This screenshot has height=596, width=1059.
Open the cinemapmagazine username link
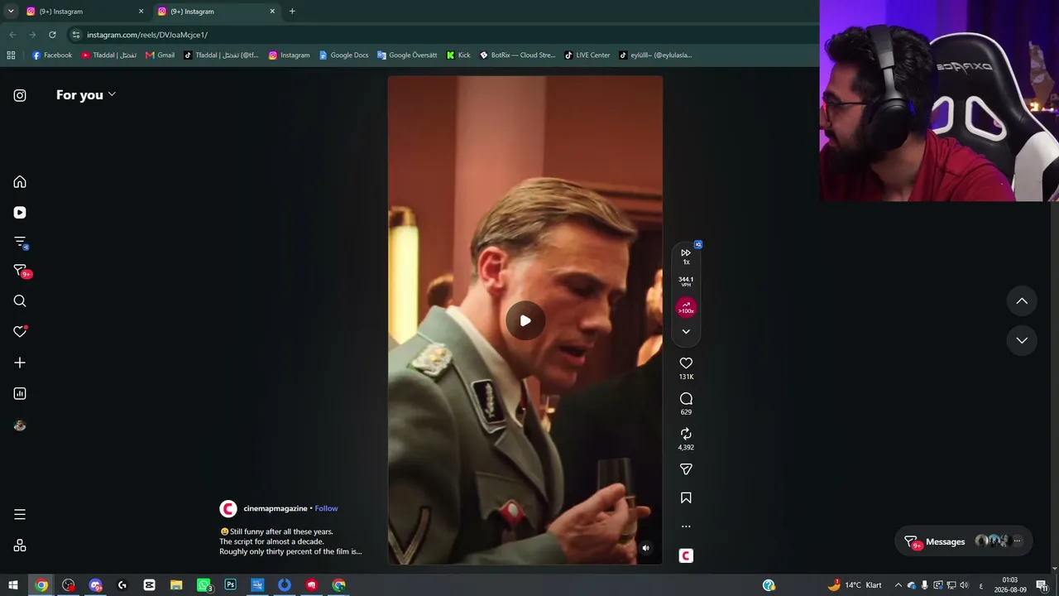tap(276, 508)
